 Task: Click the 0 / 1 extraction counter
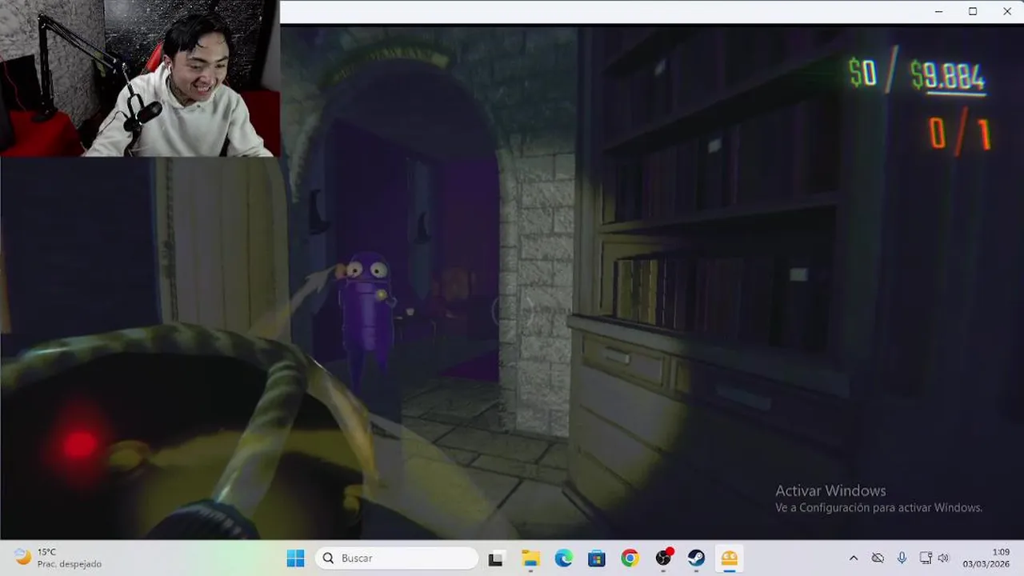coord(960,134)
